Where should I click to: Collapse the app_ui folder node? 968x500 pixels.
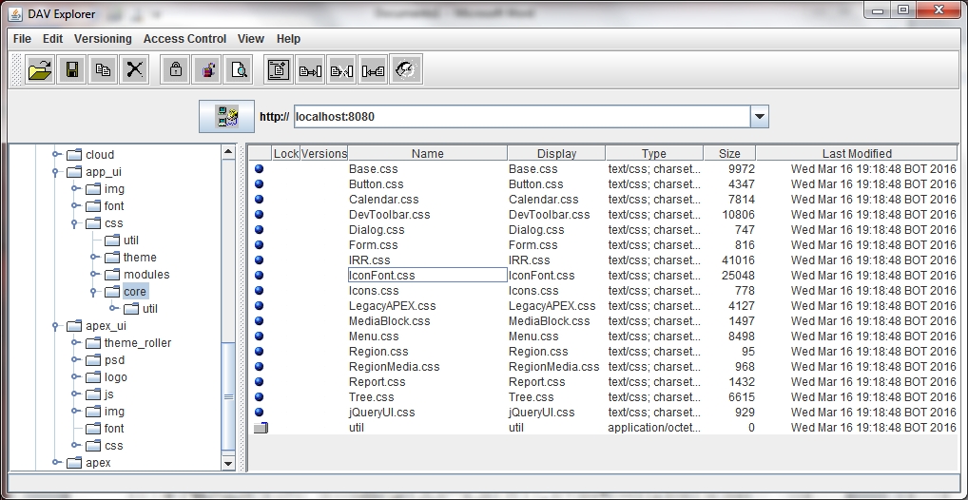point(56,172)
